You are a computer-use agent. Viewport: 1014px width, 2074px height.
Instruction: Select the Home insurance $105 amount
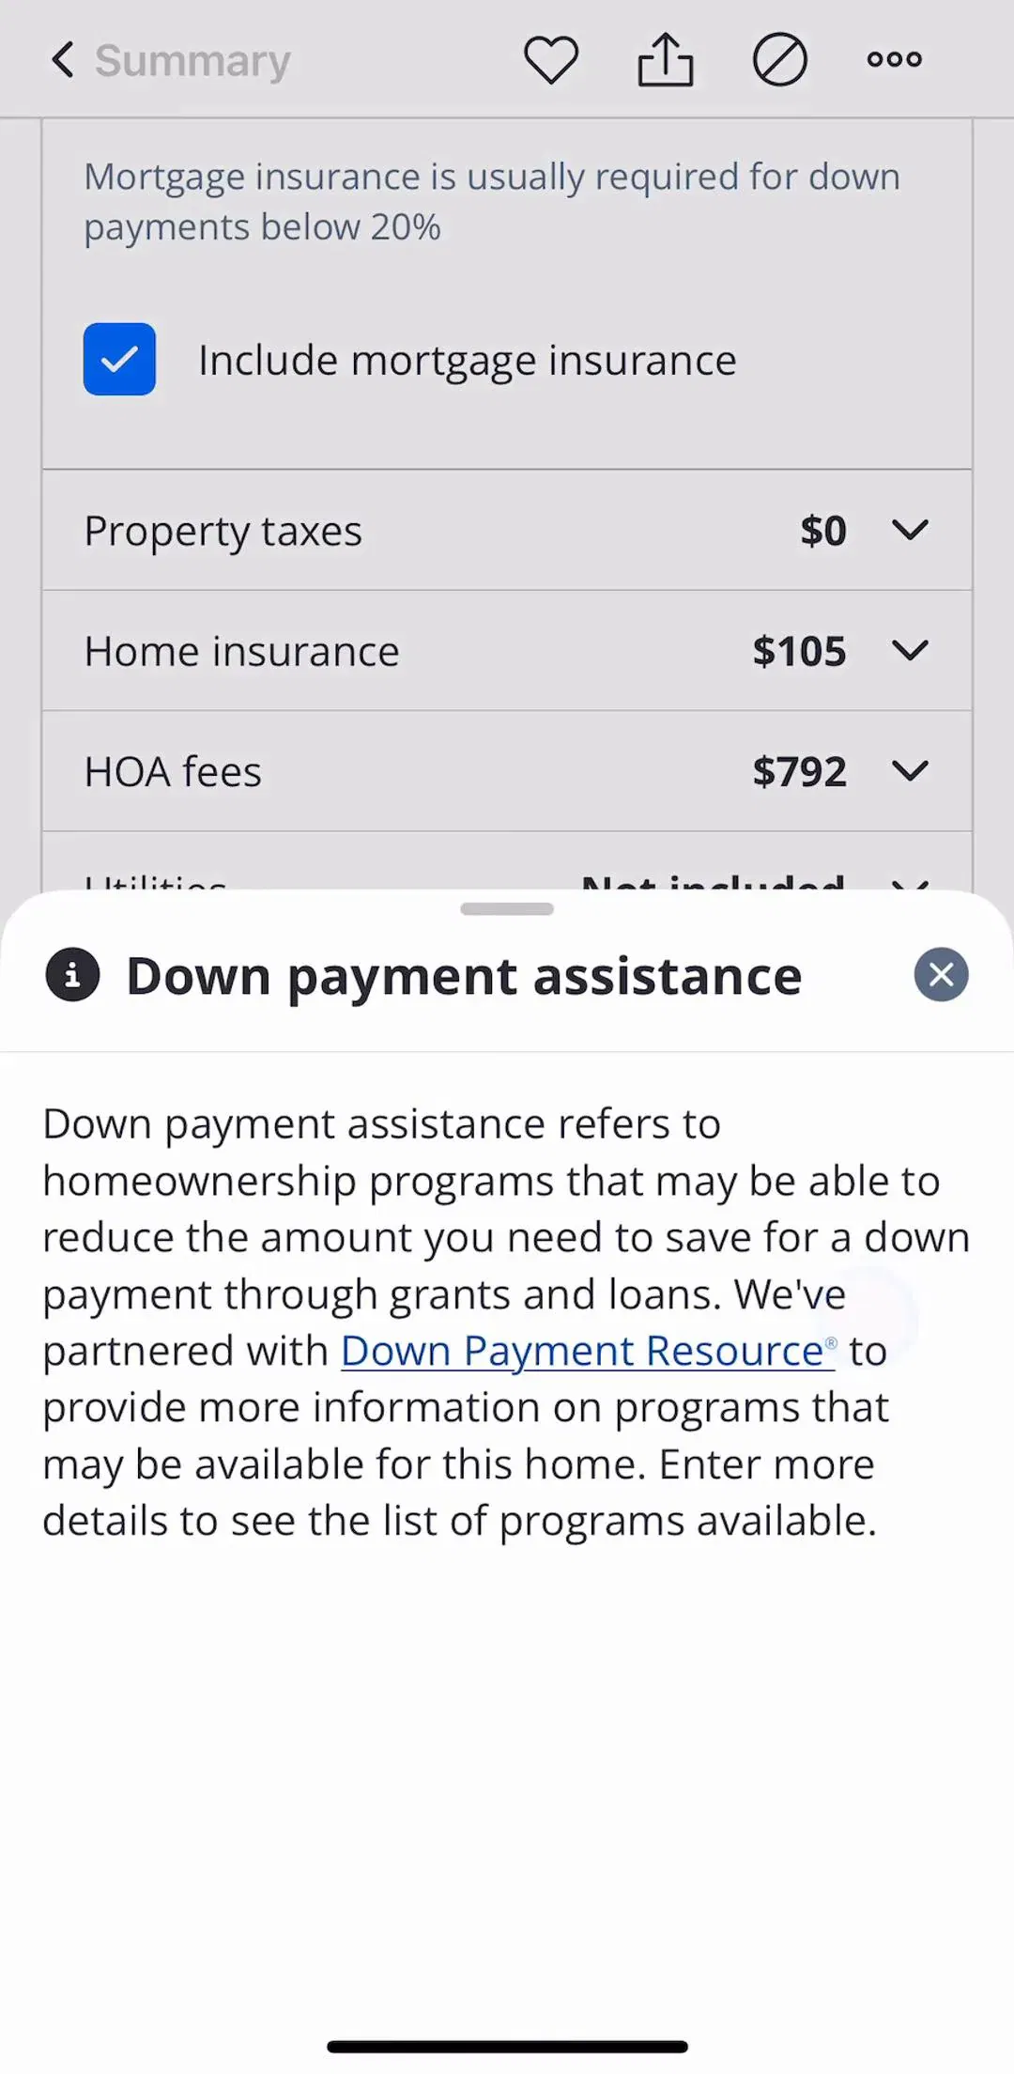coord(799,651)
